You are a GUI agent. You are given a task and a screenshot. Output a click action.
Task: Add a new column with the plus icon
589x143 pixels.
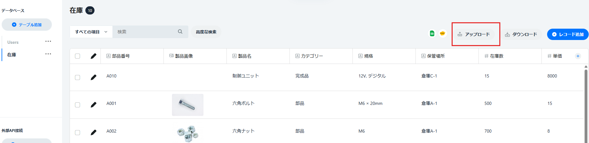point(578,56)
